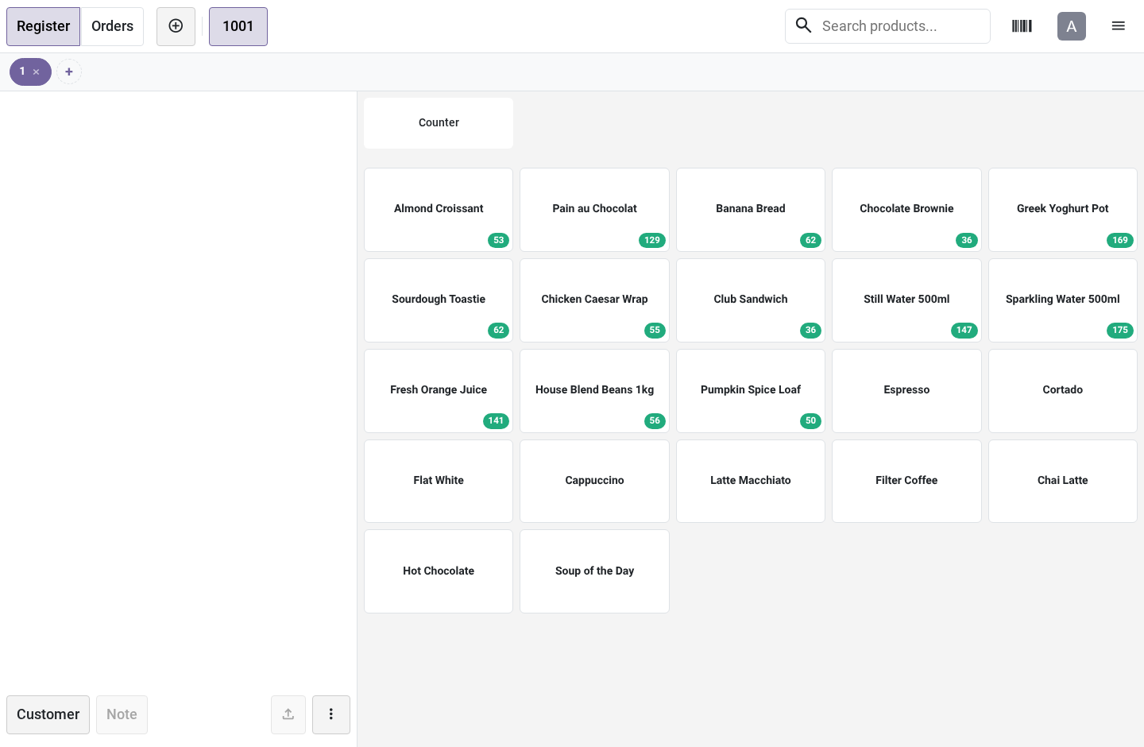Add Soup of the Day to the order

click(x=594, y=571)
